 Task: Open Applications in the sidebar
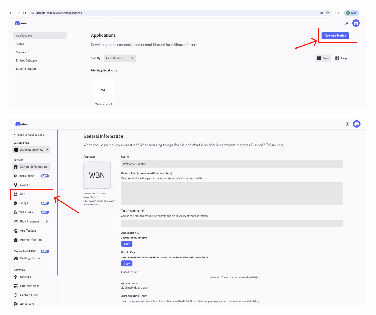point(40,36)
